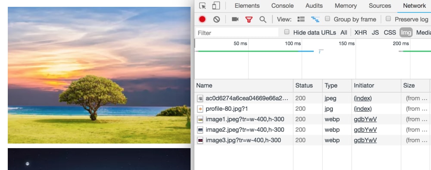Screen dimensions: 431x170
Task: Filter requests by All types
Action: point(344,33)
